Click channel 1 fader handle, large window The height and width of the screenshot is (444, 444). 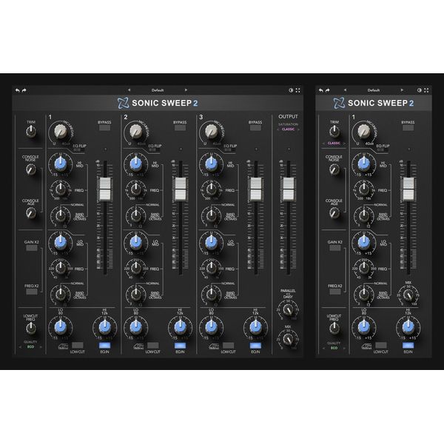click(105, 189)
